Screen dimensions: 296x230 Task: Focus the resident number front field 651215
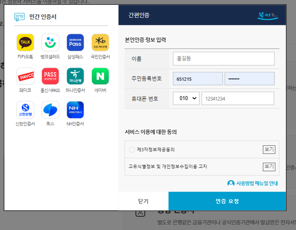(x=198, y=79)
